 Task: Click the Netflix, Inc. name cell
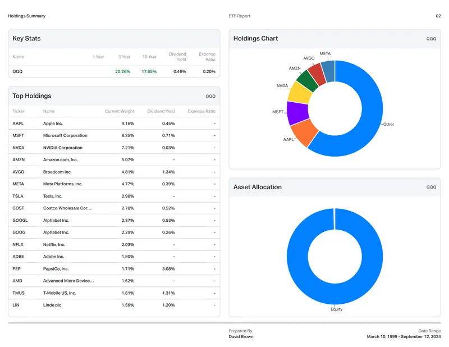(54, 244)
